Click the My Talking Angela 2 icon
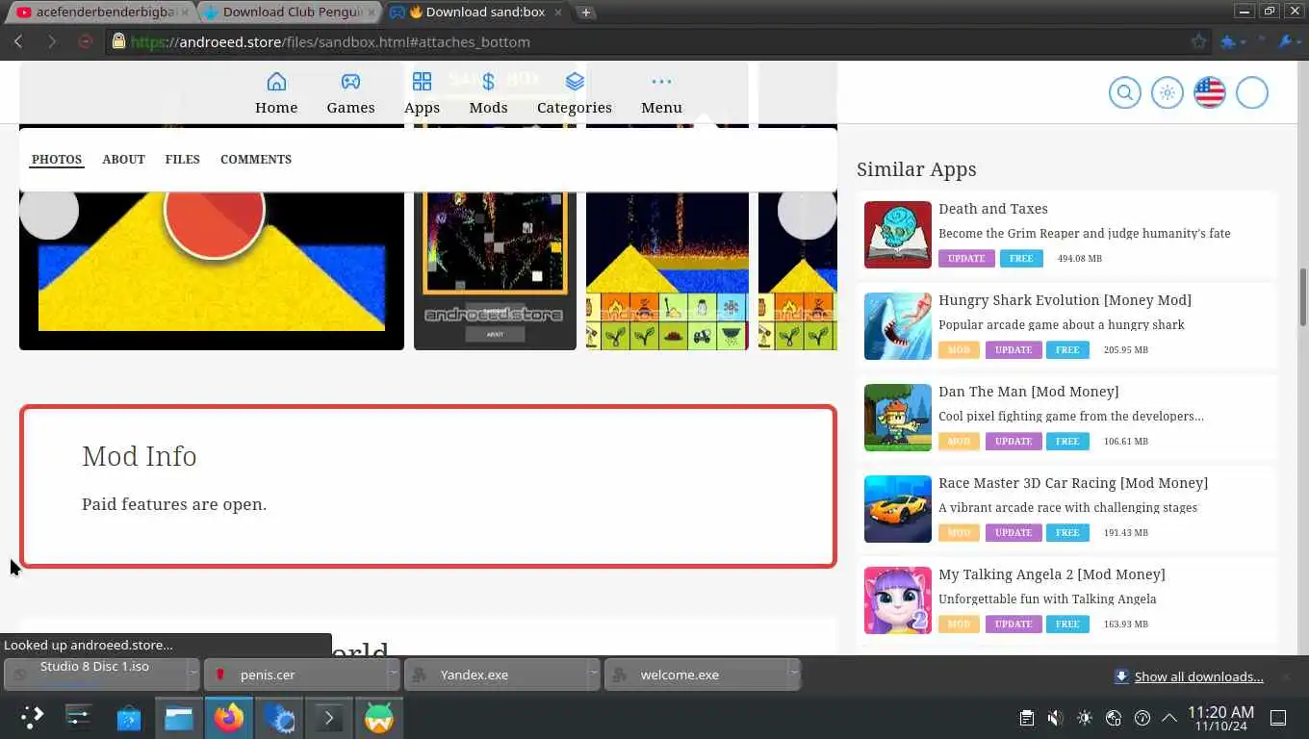 897,600
